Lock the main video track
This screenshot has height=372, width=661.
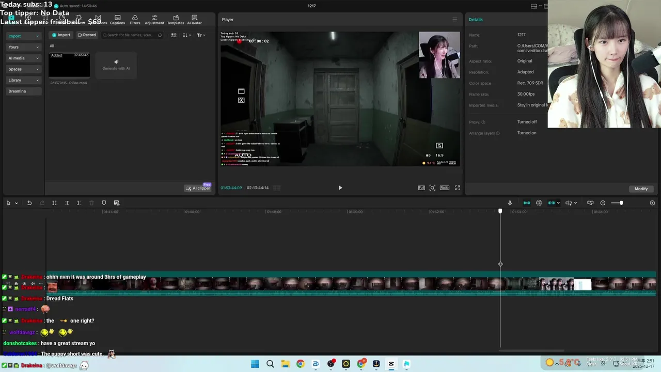point(16,284)
